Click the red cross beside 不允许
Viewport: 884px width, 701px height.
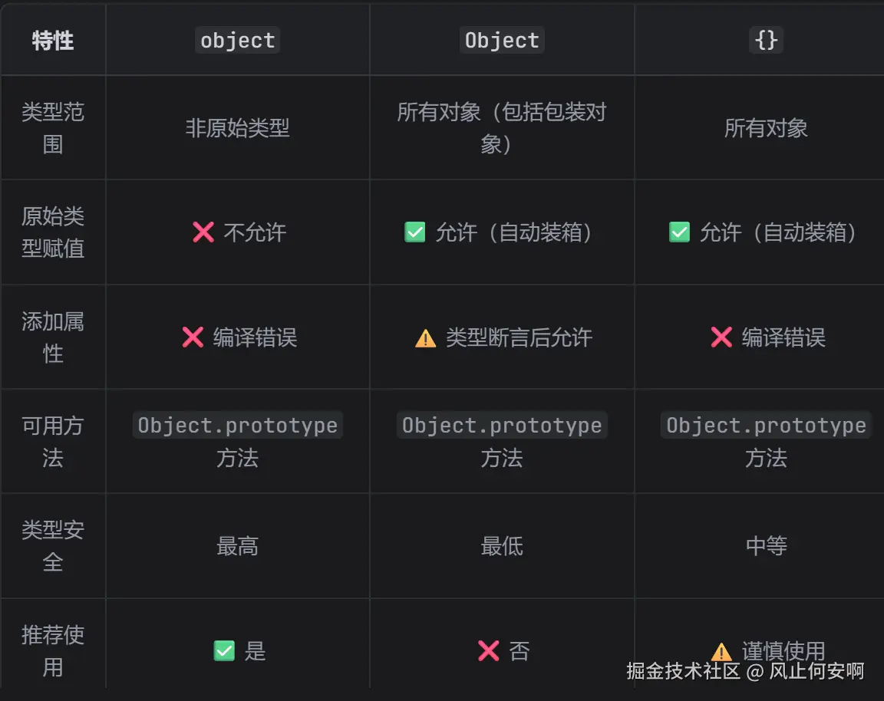coord(203,232)
